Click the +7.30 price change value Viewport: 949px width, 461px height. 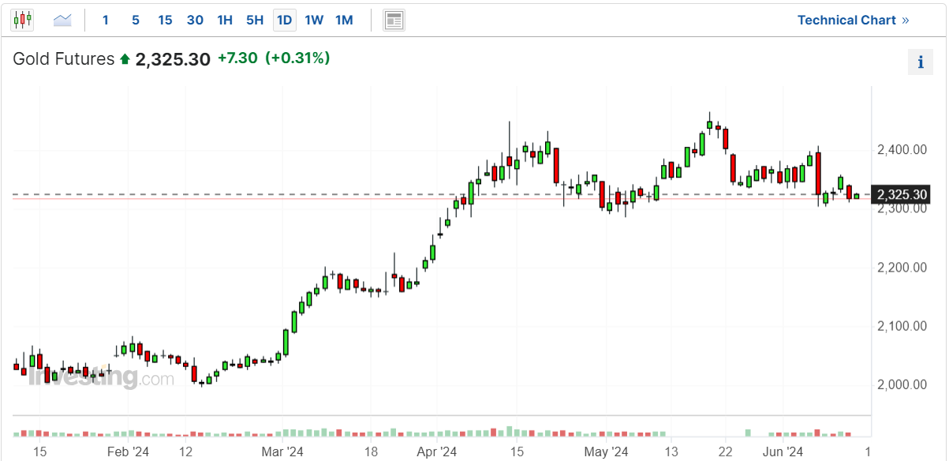(x=237, y=58)
